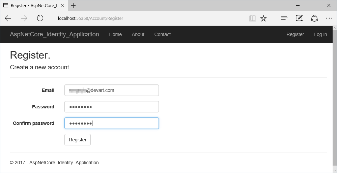Click the Home navigation link
Screen dimensions: 337x173
tap(115, 34)
